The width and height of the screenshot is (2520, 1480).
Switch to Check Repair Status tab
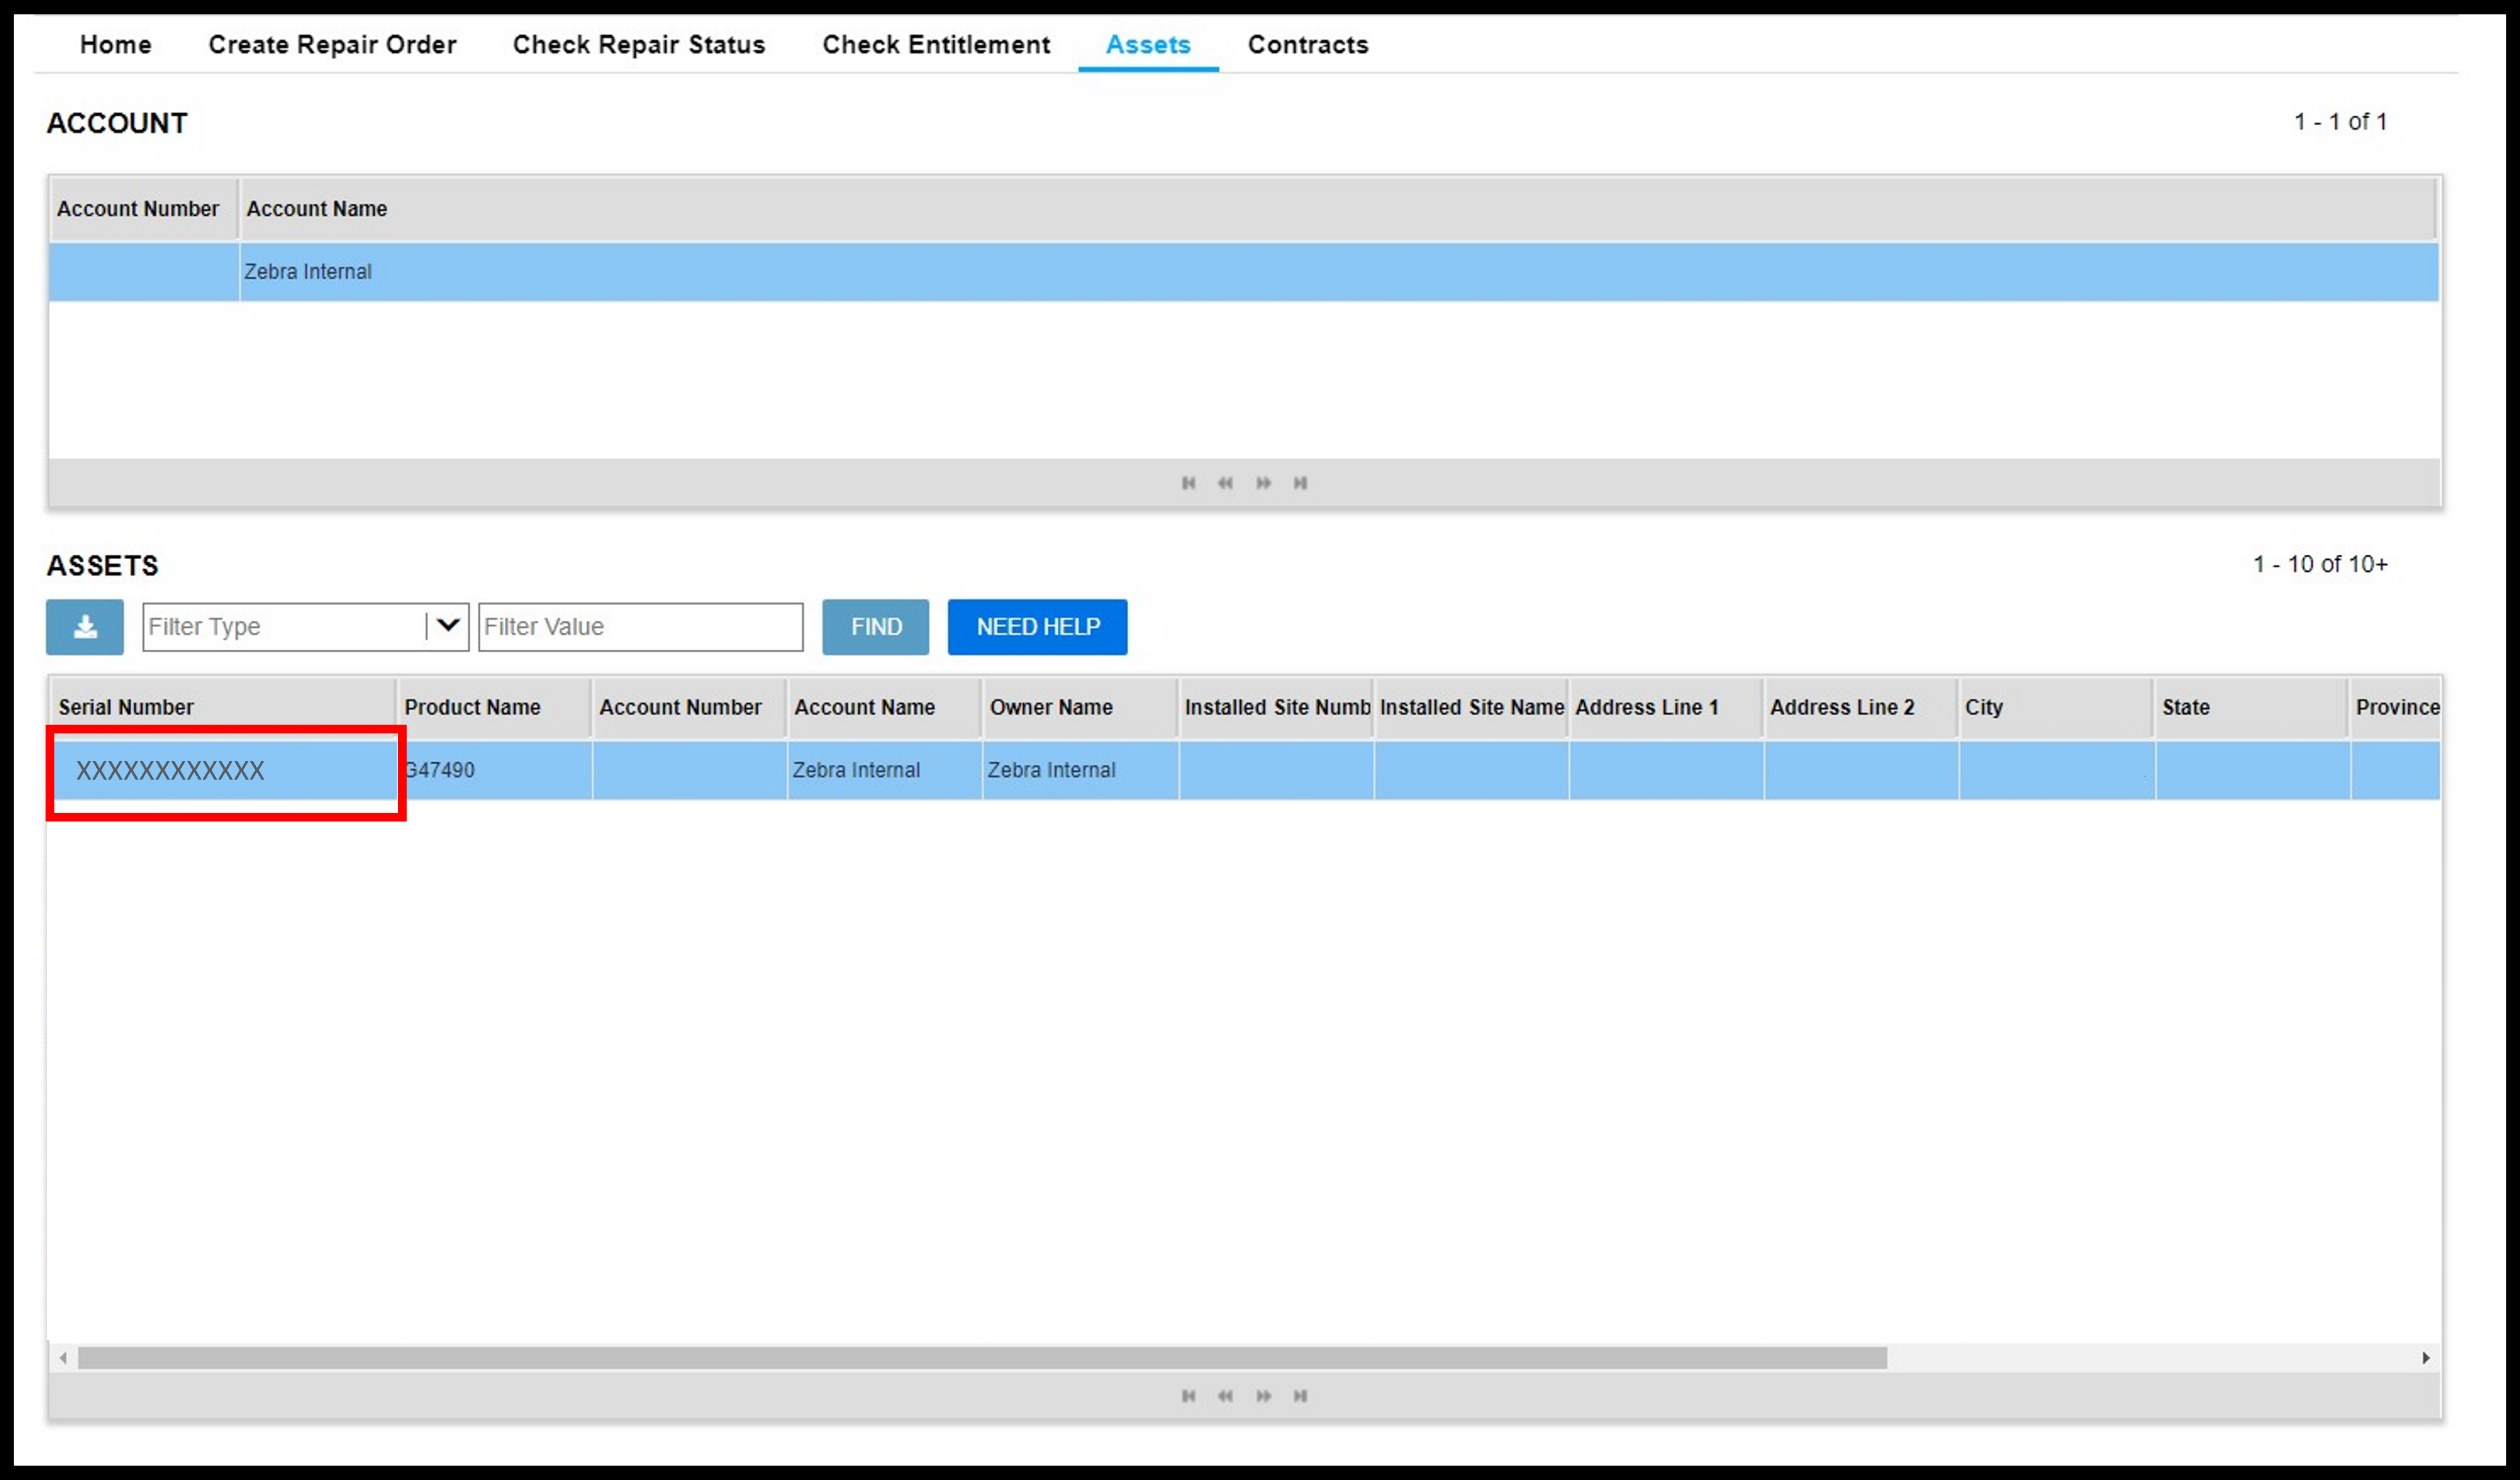[639, 44]
